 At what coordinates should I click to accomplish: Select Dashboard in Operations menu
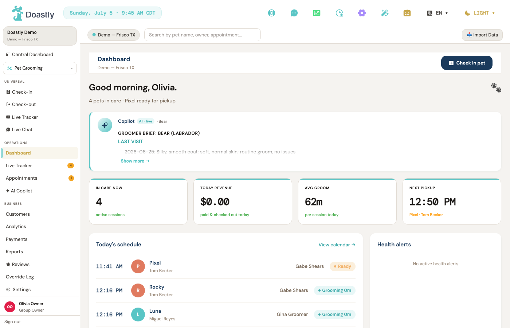(40, 153)
